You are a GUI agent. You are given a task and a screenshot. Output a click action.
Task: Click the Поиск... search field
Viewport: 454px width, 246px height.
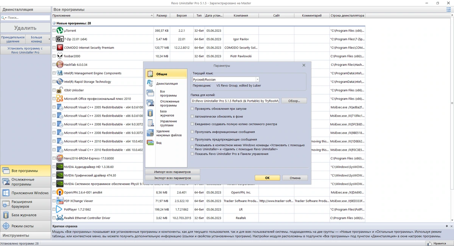click(x=28, y=17)
